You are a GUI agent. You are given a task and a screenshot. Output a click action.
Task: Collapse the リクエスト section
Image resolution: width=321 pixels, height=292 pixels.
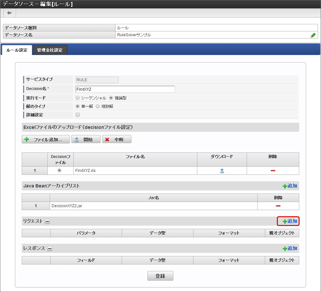[47, 221]
